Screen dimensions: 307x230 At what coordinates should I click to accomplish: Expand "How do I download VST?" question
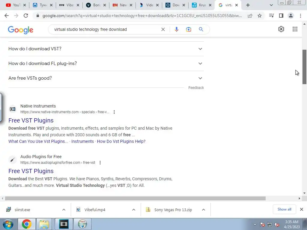point(106,49)
